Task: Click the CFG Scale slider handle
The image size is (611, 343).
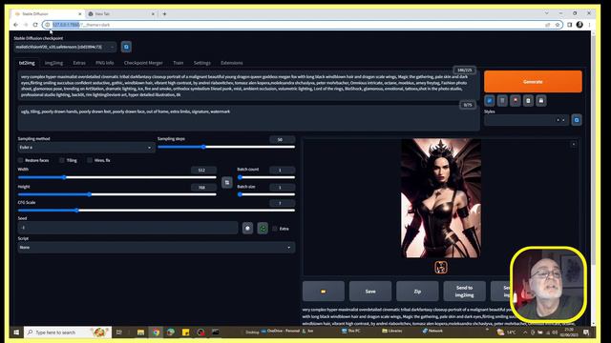Action: (76, 211)
